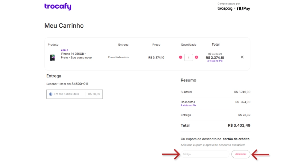Viewport: 294px width, 166px height.
Task: Click the Total value R$ 3.402,49
Action: coord(239,126)
